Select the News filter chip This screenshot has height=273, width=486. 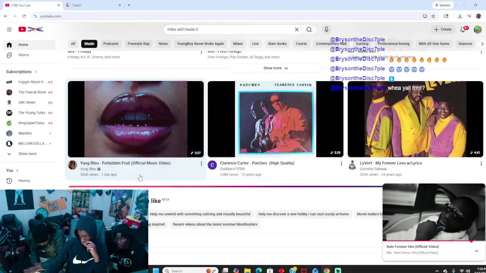163,44
